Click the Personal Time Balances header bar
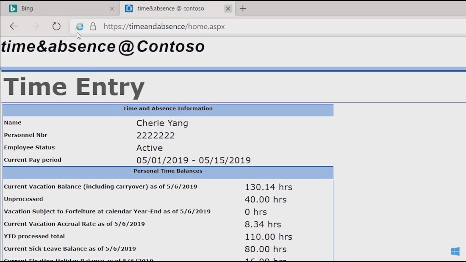 (168, 171)
